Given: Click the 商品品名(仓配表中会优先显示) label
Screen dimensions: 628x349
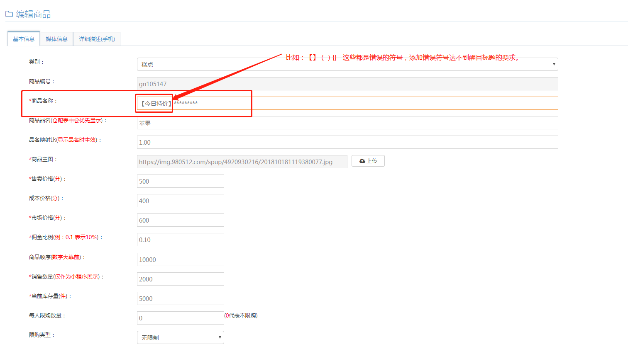Looking at the screenshot, I should [x=68, y=120].
